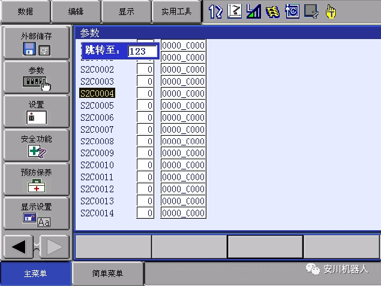The image size is (381, 286).
Task: Select the 主菜单 tab
Action: point(35,273)
